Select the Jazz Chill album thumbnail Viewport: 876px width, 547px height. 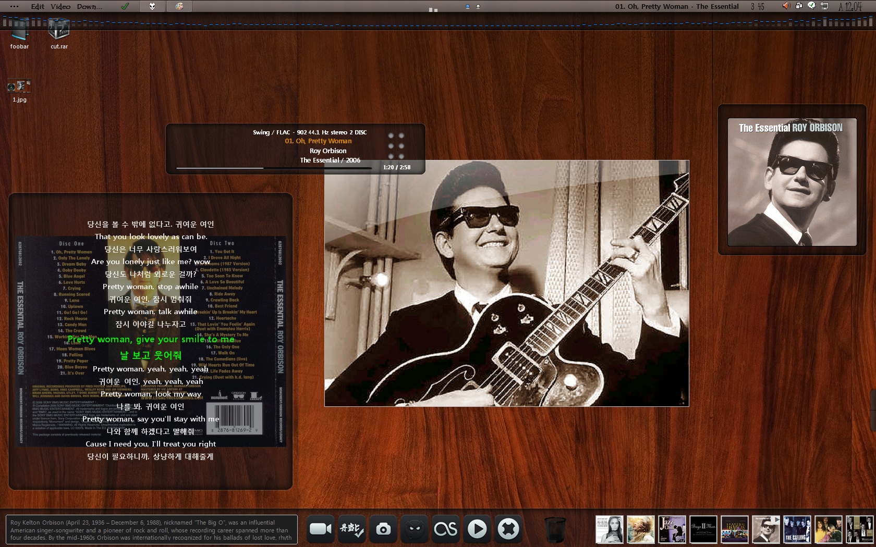[672, 529]
